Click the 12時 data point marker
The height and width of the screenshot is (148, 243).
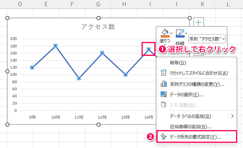(x=102, y=53)
